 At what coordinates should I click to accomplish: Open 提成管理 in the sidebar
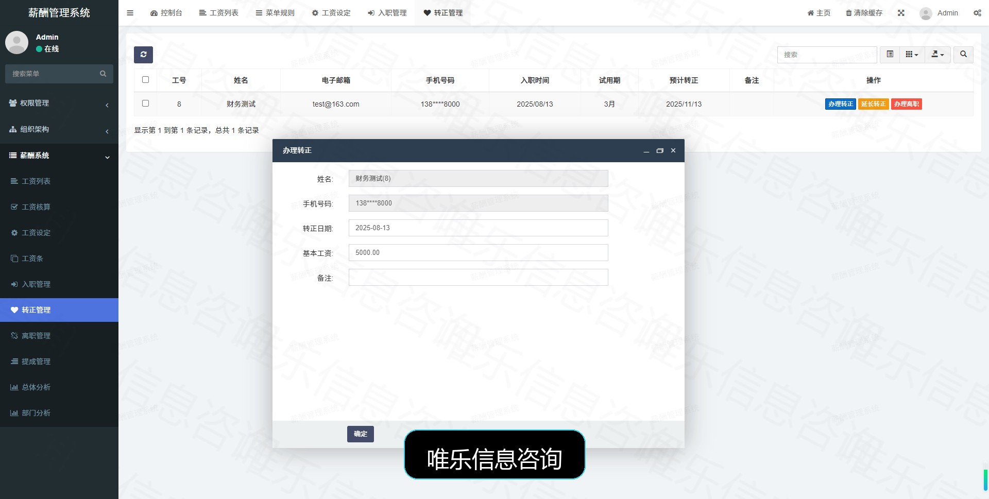point(59,362)
